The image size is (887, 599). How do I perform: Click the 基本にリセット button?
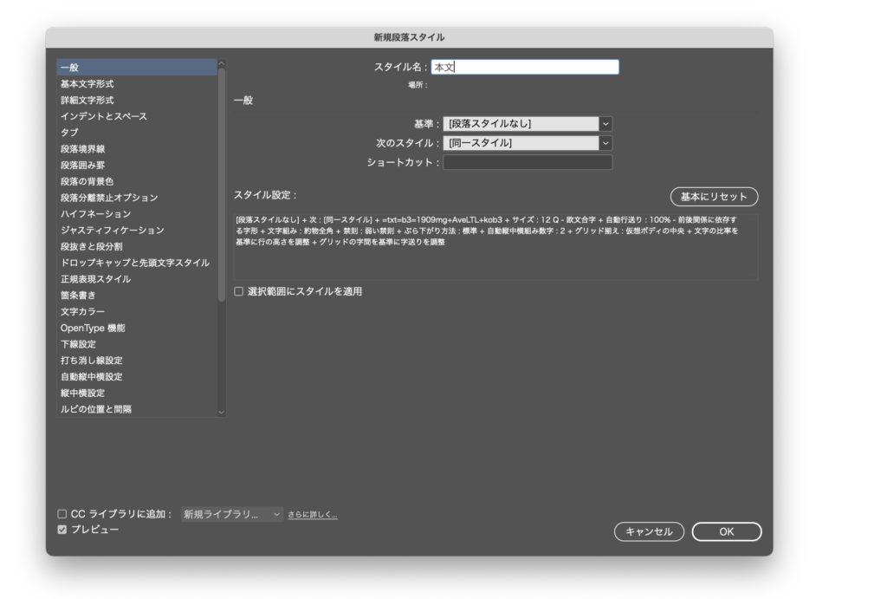(714, 197)
